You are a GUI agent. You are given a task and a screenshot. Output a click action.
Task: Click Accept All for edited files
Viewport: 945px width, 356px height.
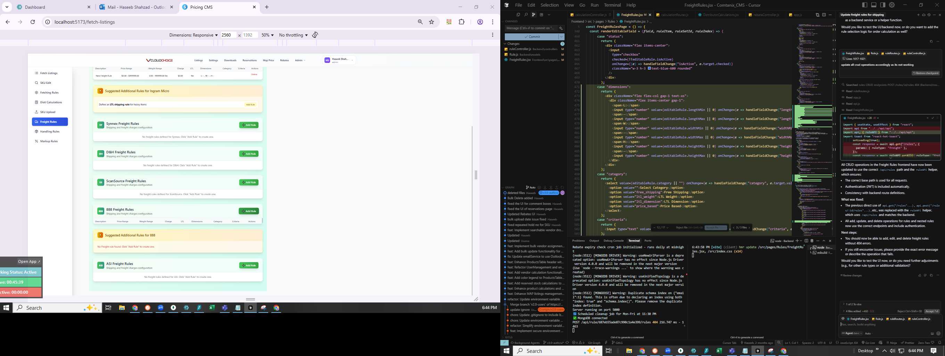tap(932, 311)
